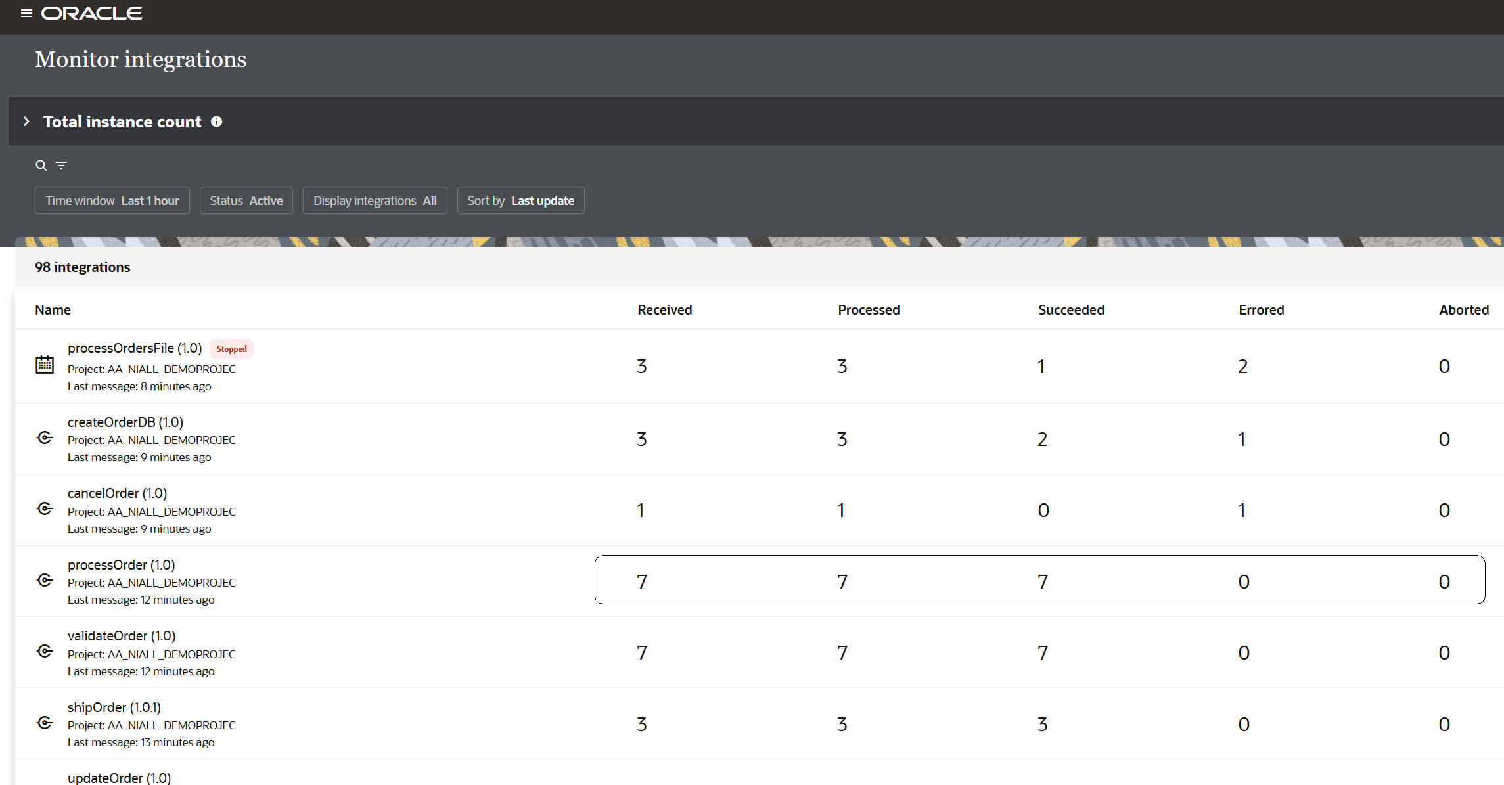The image size is (1504, 785).
Task: Change the Sort by Last update option
Action: coord(520,200)
